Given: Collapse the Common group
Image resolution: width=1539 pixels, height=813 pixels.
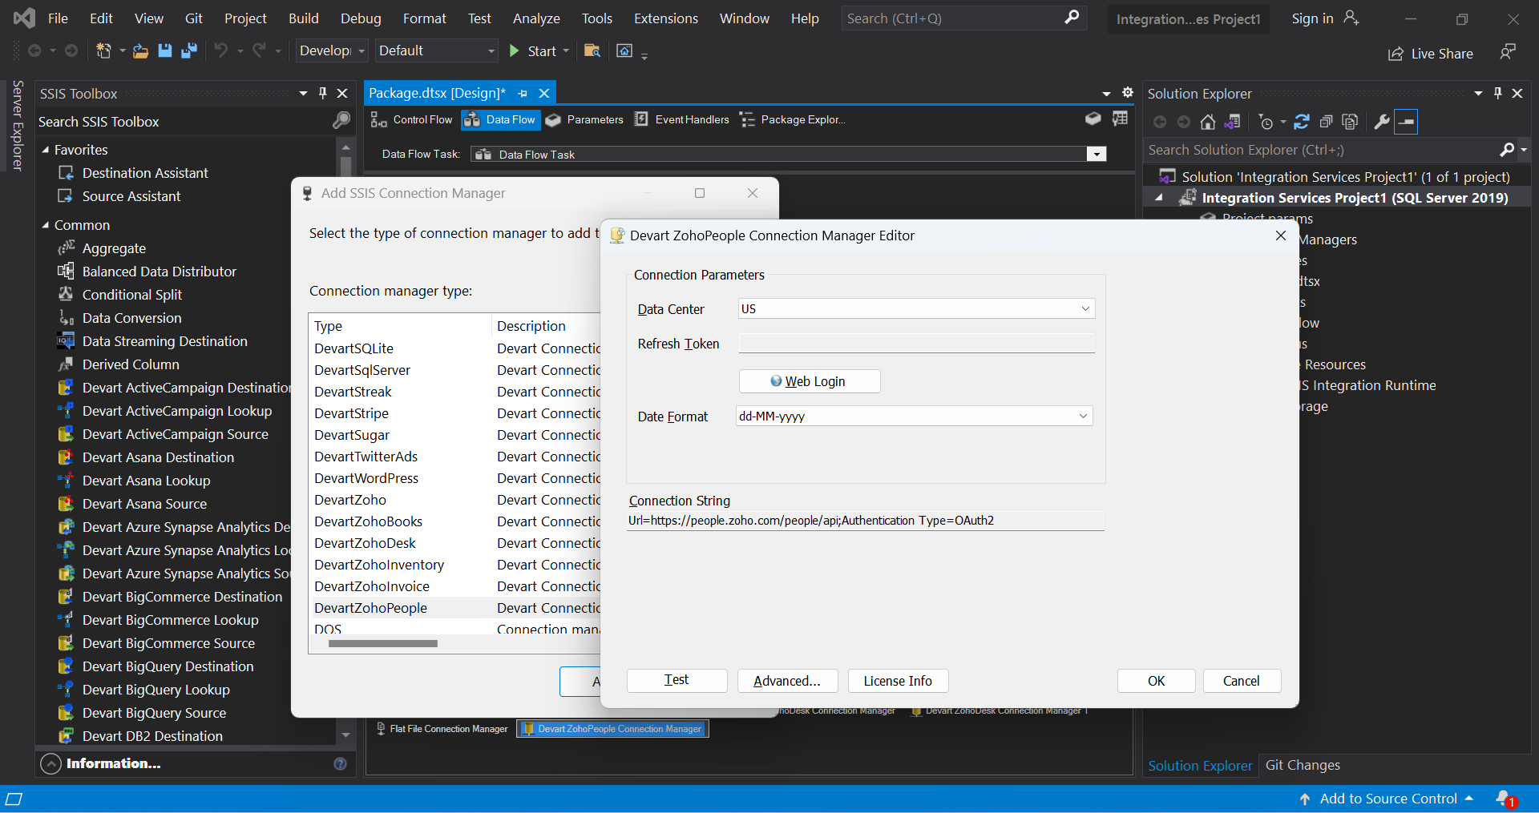Looking at the screenshot, I should pyautogui.click(x=46, y=225).
